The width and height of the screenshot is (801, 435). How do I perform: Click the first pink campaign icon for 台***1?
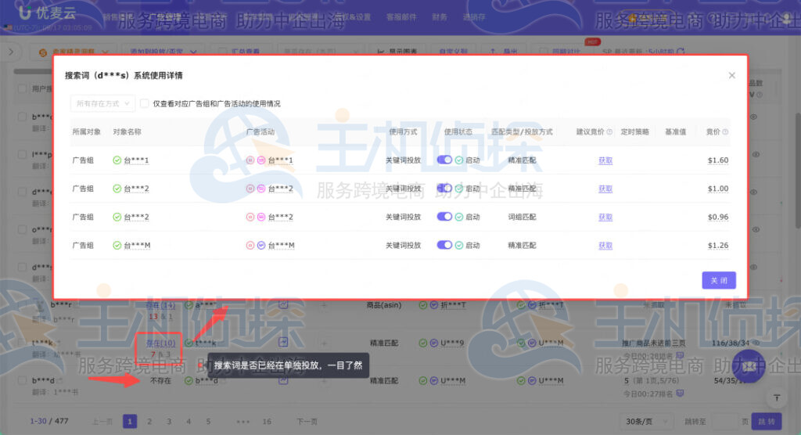(x=250, y=160)
